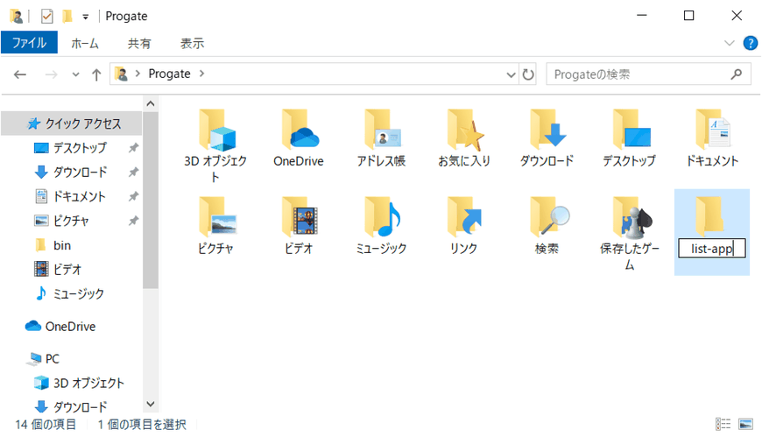Open the ホーム ribbon tab
The height and width of the screenshot is (437, 762).
point(85,43)
